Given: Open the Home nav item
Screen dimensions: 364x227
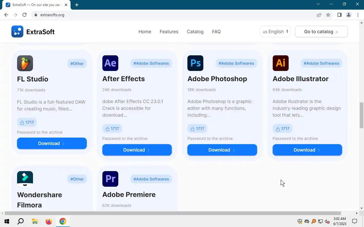Looking at the screenshot, I should click(x=145, y=31).
